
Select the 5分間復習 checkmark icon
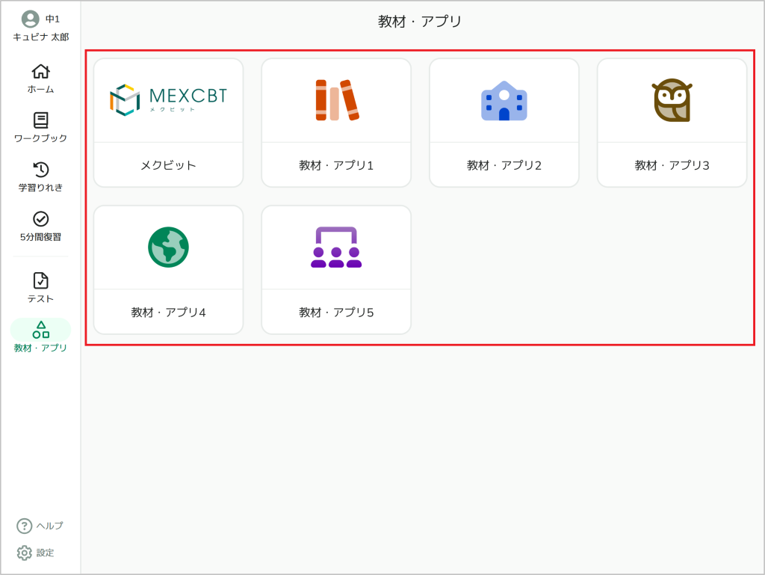pos(40,218)
